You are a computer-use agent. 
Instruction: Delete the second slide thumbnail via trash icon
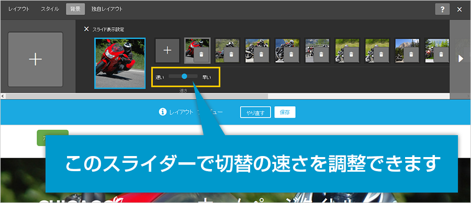(x=231, y=54)
